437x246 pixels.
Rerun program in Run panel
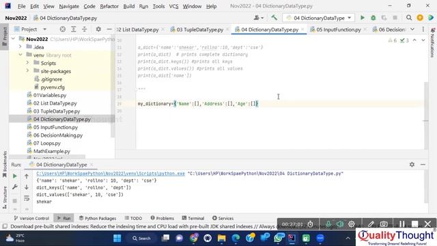(x=15, y=176)
